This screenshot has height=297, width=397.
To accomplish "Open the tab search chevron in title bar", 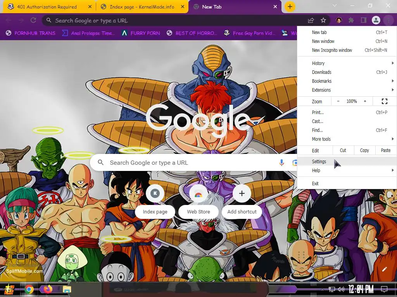I will click(335, 5).
